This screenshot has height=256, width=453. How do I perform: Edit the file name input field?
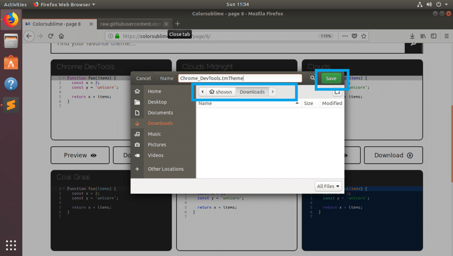click(x=240, y=78)
